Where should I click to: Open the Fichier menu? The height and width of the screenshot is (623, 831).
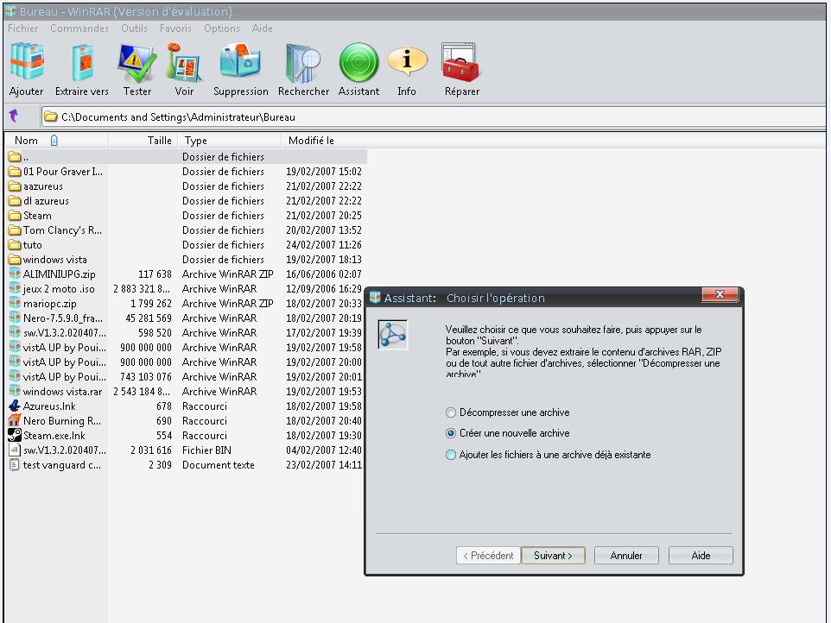(22, 28)
